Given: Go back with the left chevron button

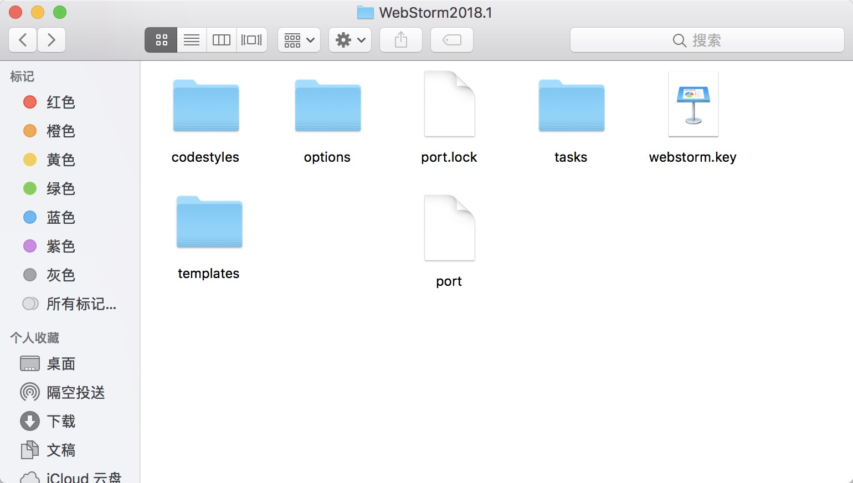Looking at the screenshot, I should (x=23, y=40).
